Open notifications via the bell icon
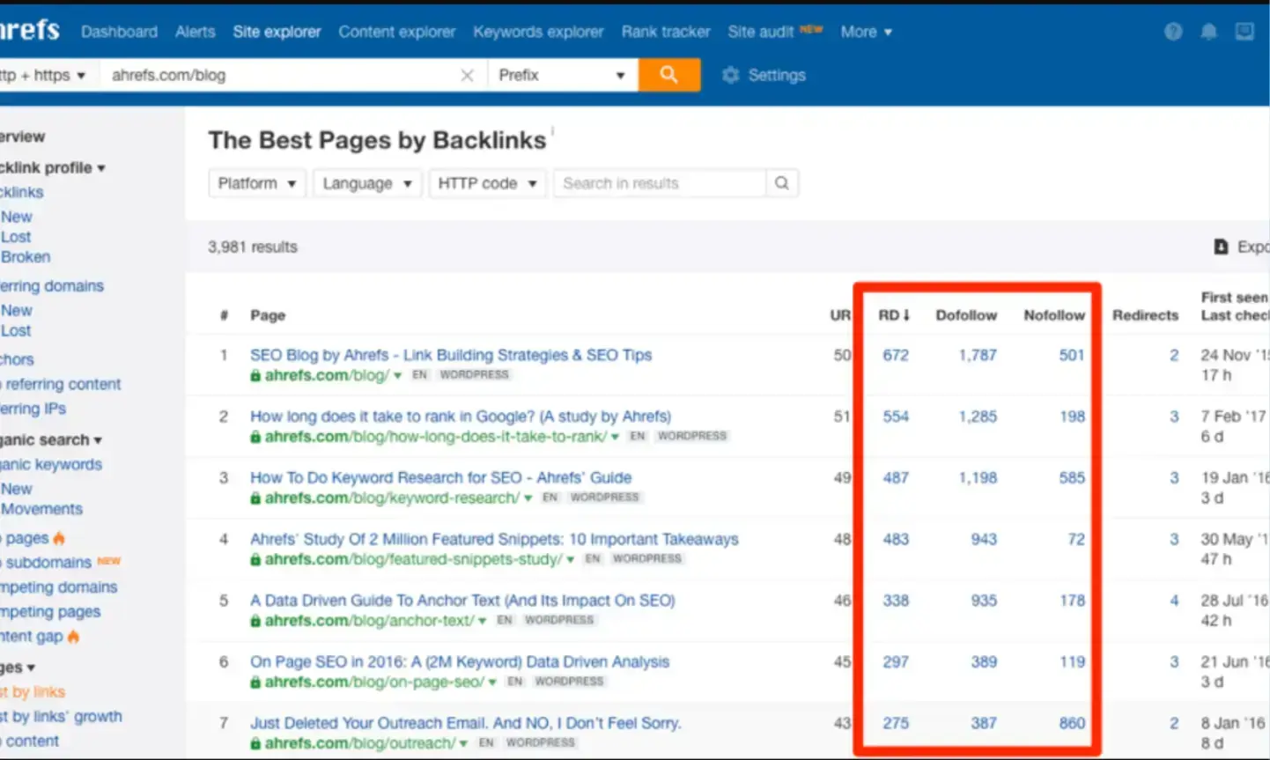1270x760 pixels. coord(1208,32)
